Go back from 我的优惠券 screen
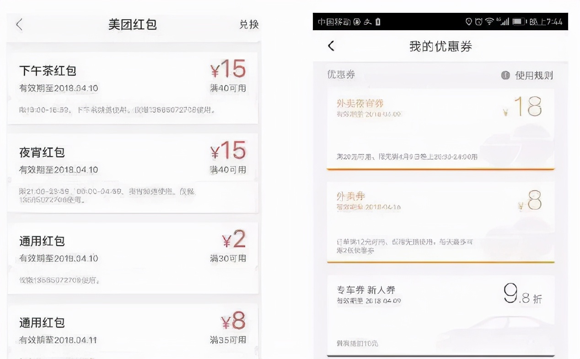Screen dimensions: 580x359 pos(331,46)
